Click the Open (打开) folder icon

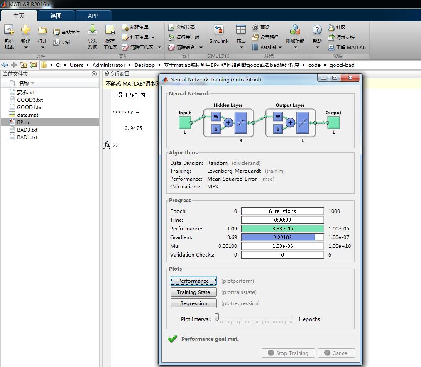42,30
